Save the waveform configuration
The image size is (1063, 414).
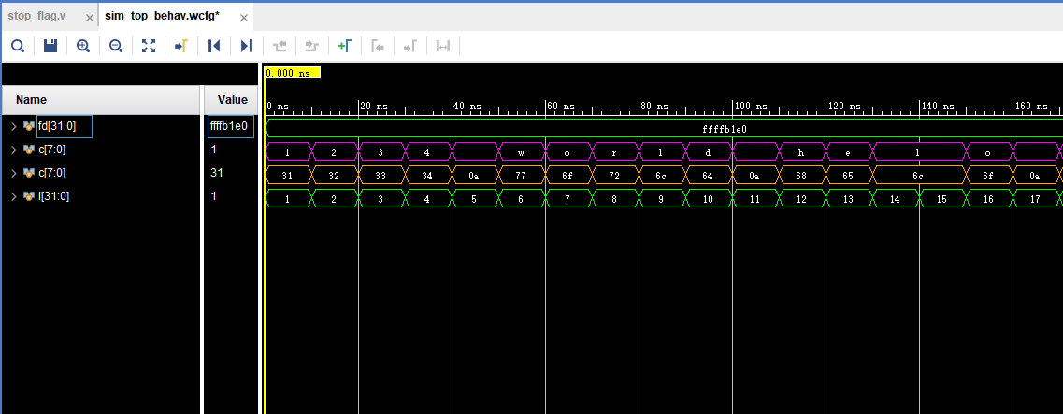pyautogui.click(x=50, y=46)
